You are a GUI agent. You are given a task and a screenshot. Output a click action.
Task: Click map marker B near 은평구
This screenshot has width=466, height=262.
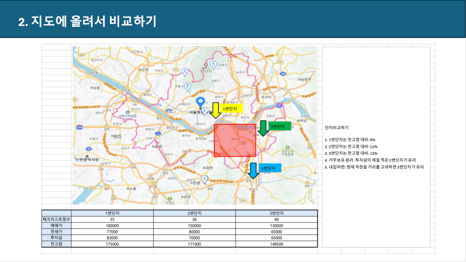click(x=187, y=87)
